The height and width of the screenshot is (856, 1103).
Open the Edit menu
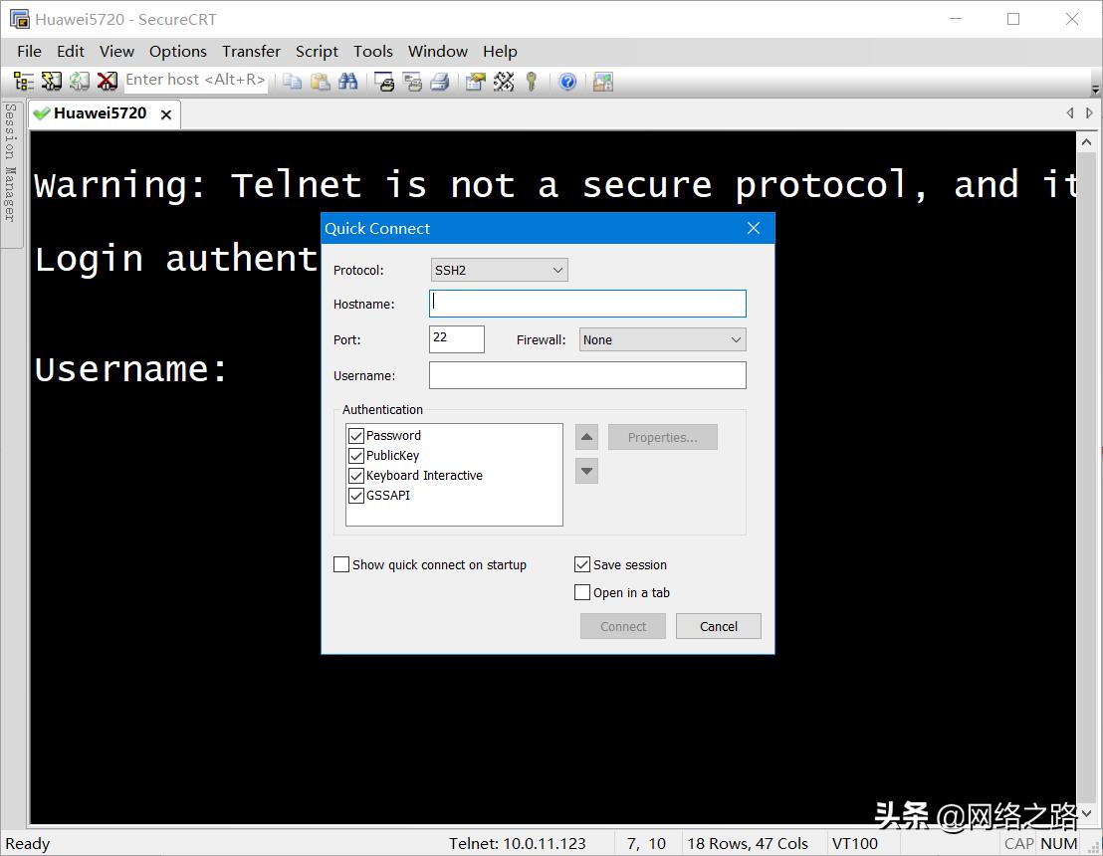[x=71, y=52]
